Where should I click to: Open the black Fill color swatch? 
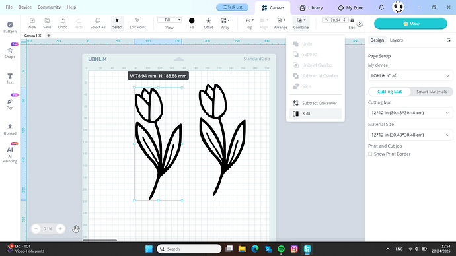pyautogui.click(x=192, y=20)
